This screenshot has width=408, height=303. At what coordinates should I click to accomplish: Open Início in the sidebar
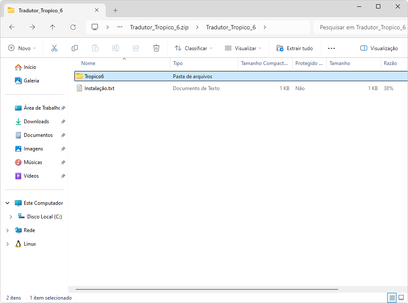coord(25,67)
